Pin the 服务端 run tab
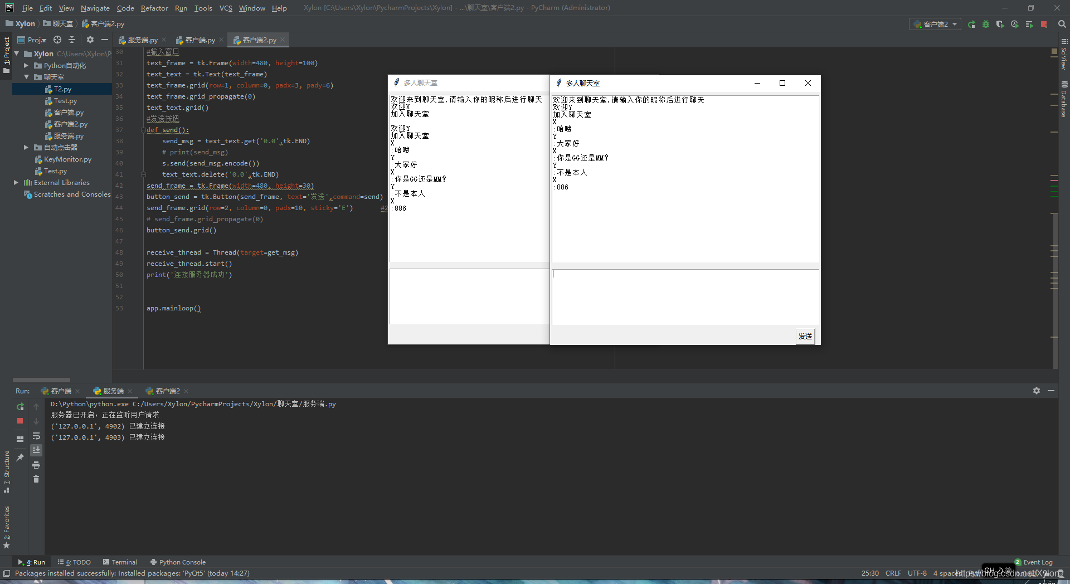Image resolution: width=1070 pixels, height=584 pixels. 20,457
